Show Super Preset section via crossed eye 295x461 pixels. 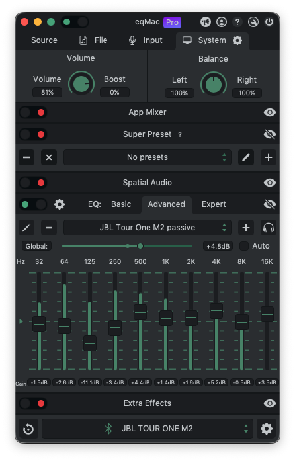[270, 135]
